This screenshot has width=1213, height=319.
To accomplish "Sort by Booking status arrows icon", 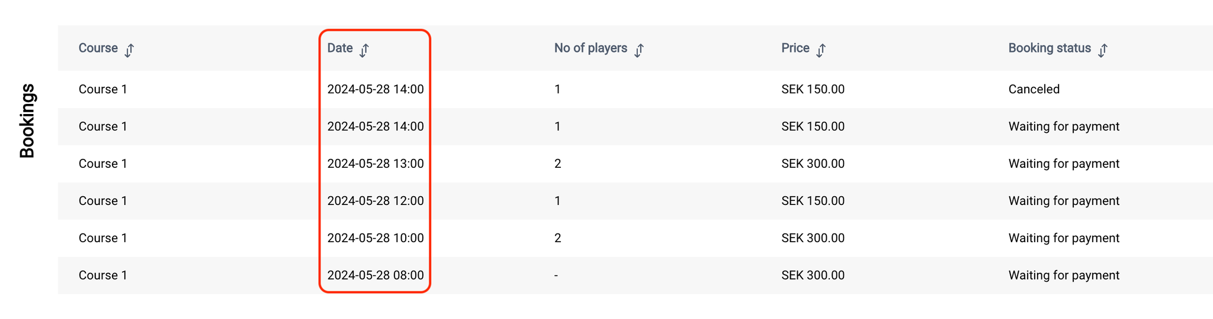I will [x=1102, y=50].
